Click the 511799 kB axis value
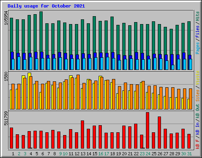Screen dimensions: 202x158 click(6, 118)
